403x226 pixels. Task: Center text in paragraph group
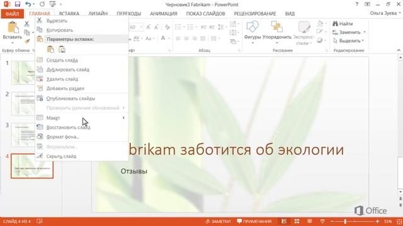coord(186,39)
